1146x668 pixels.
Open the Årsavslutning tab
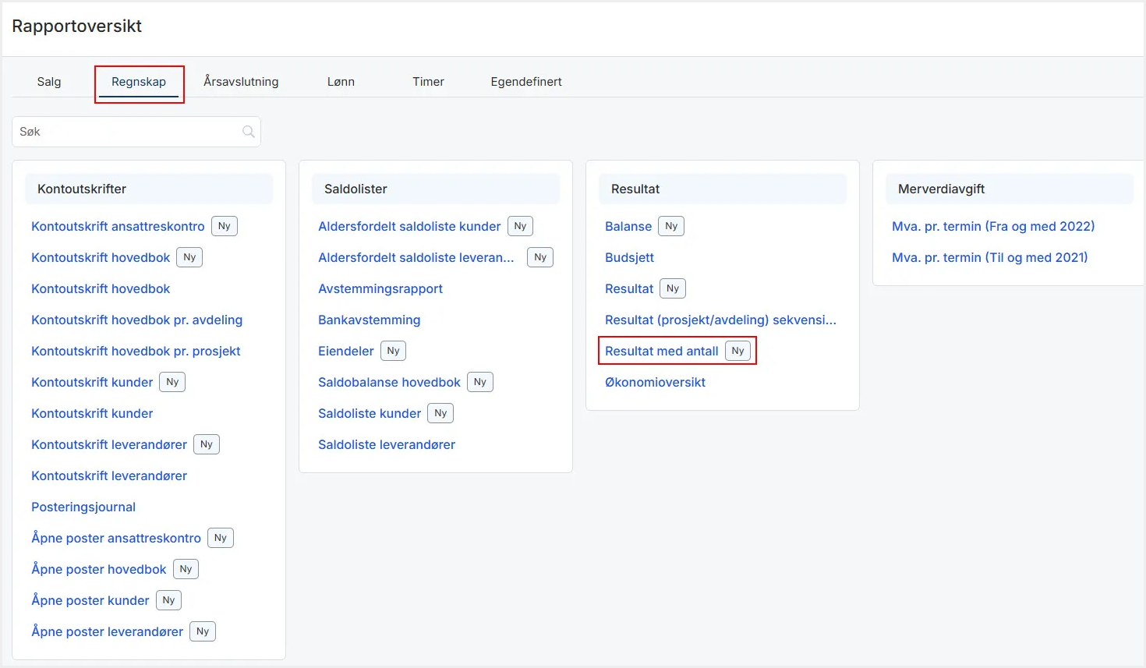point(241,82)
